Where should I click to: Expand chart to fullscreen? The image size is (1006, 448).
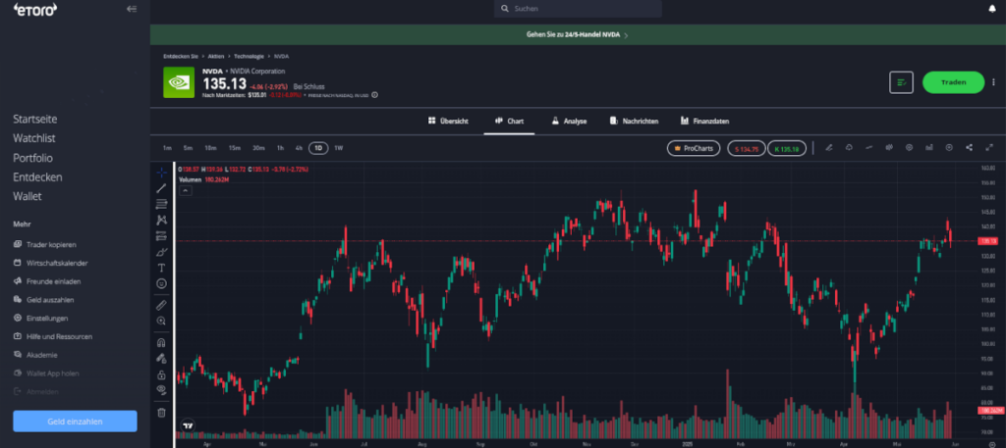coord(989,148)
